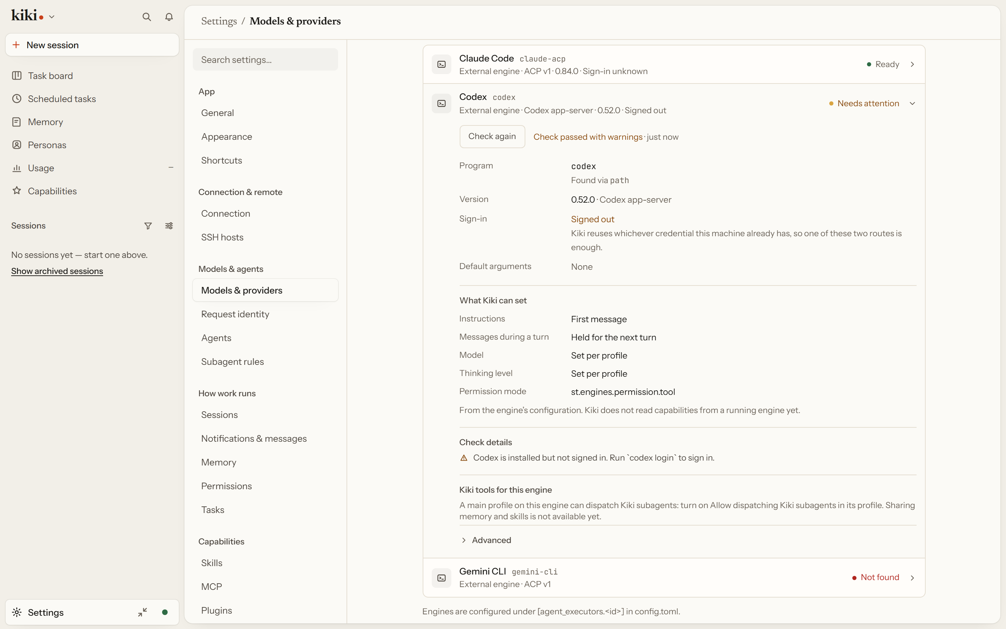Open MCP settings page
The width and height of the screenshot is (1006, 629).
(x=265, y=587)
